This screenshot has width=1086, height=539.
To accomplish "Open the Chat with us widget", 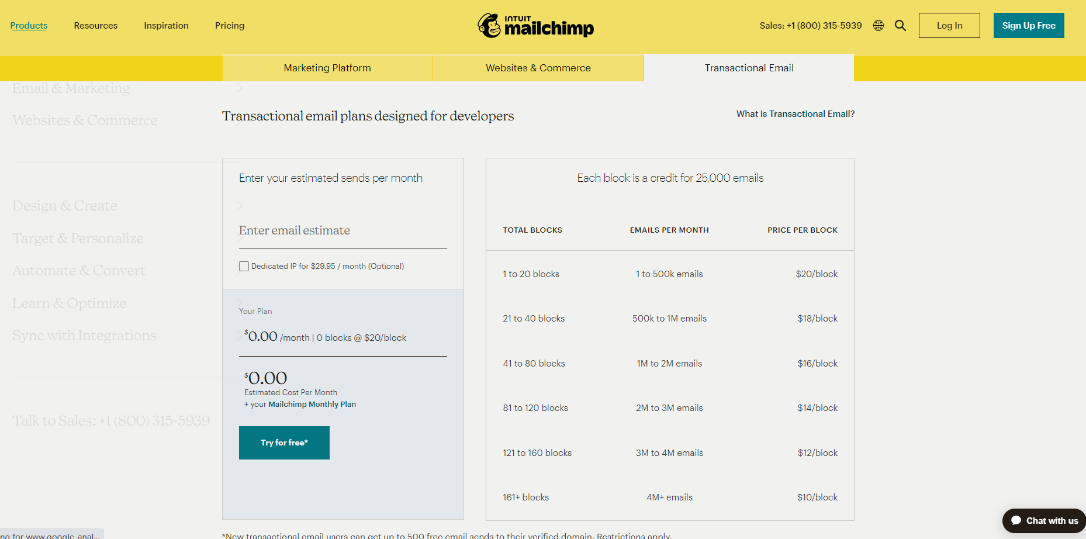I will [1043, 520].
